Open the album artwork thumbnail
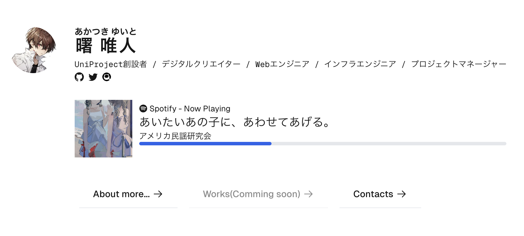Viewport: 524px width, 236px height. 103,129
